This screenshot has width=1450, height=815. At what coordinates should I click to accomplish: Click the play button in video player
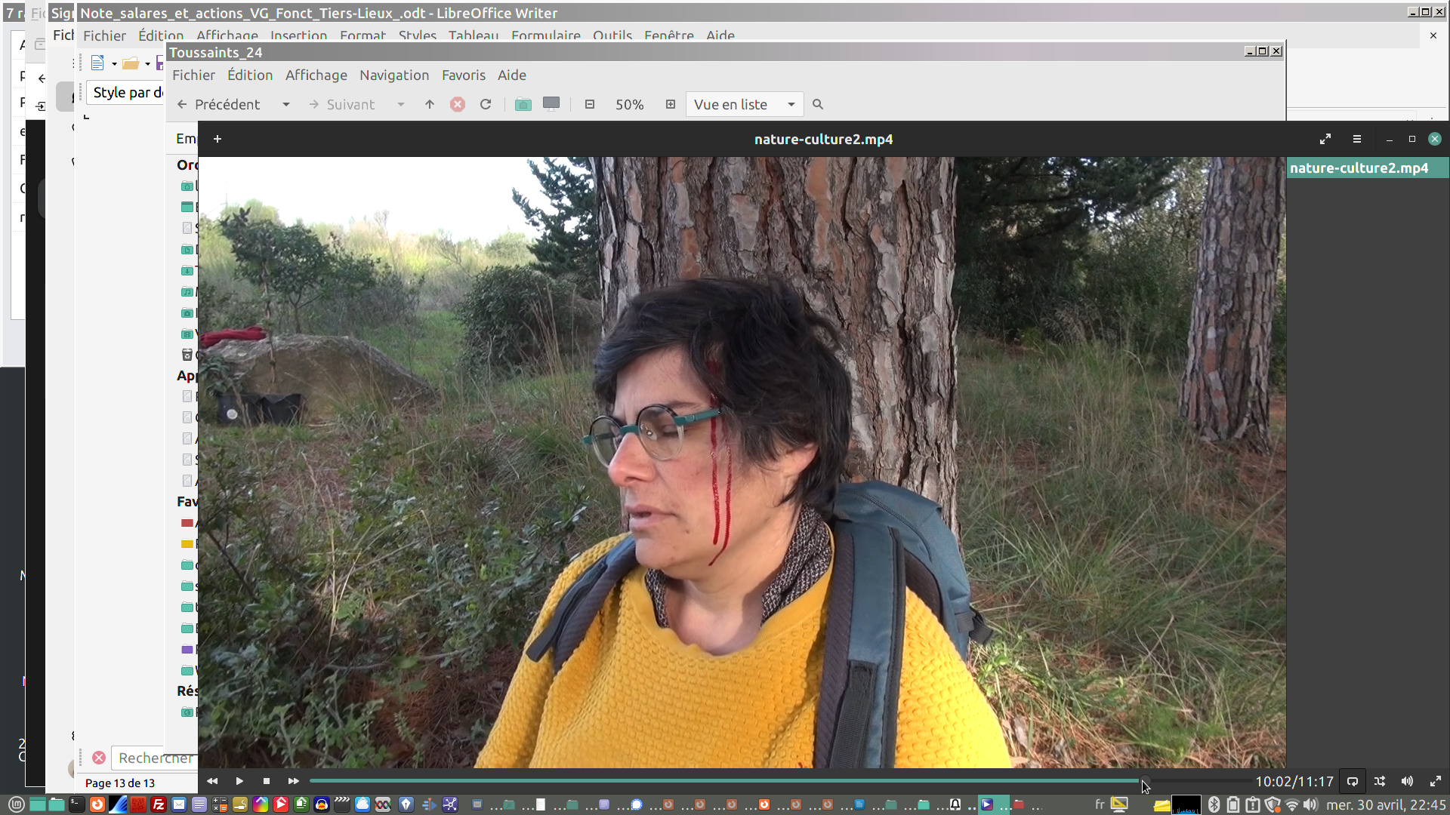pos(239,781)
